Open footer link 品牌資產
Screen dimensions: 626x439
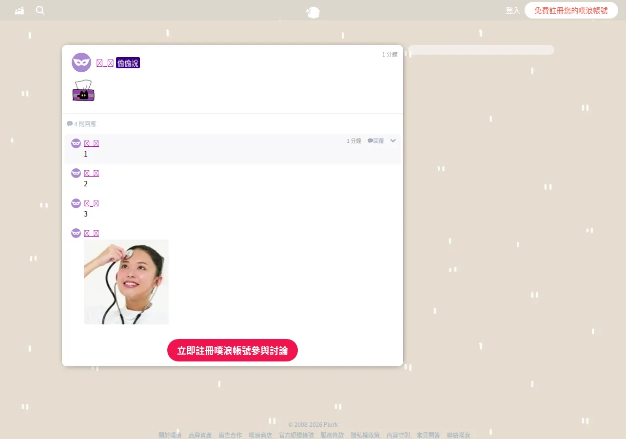200,435
